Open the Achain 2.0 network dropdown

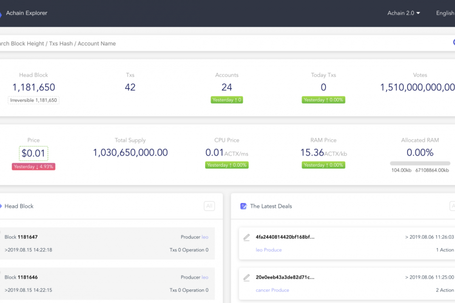(x=403, y=13)
